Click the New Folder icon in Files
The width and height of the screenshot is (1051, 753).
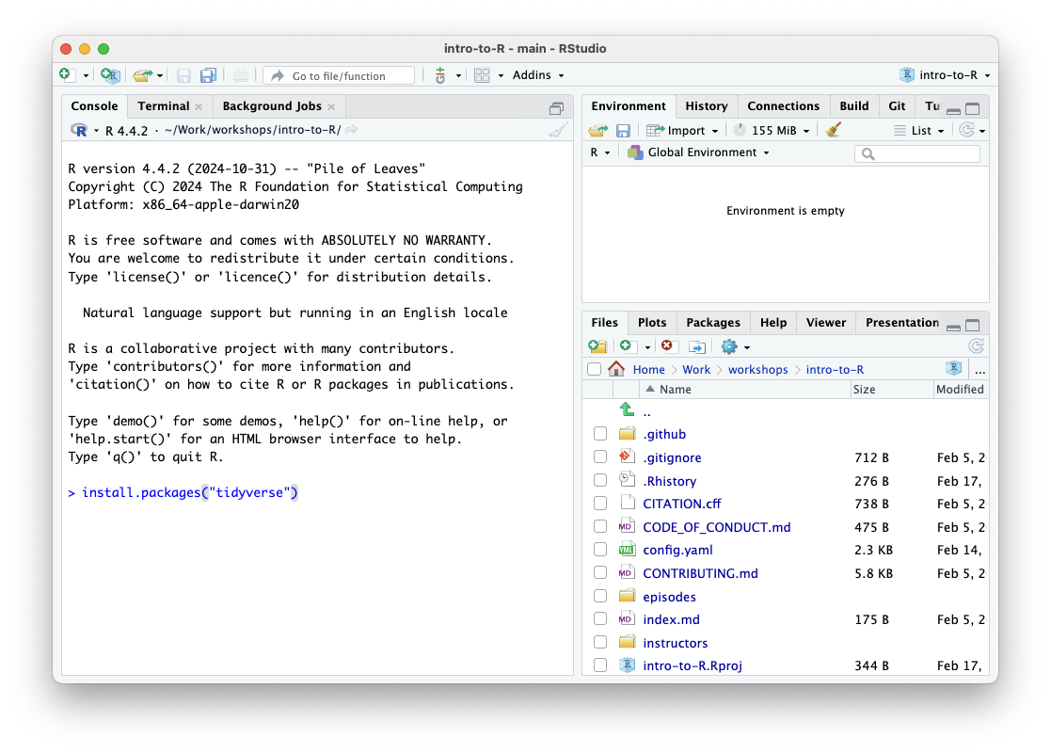click(x=597, y=347)
